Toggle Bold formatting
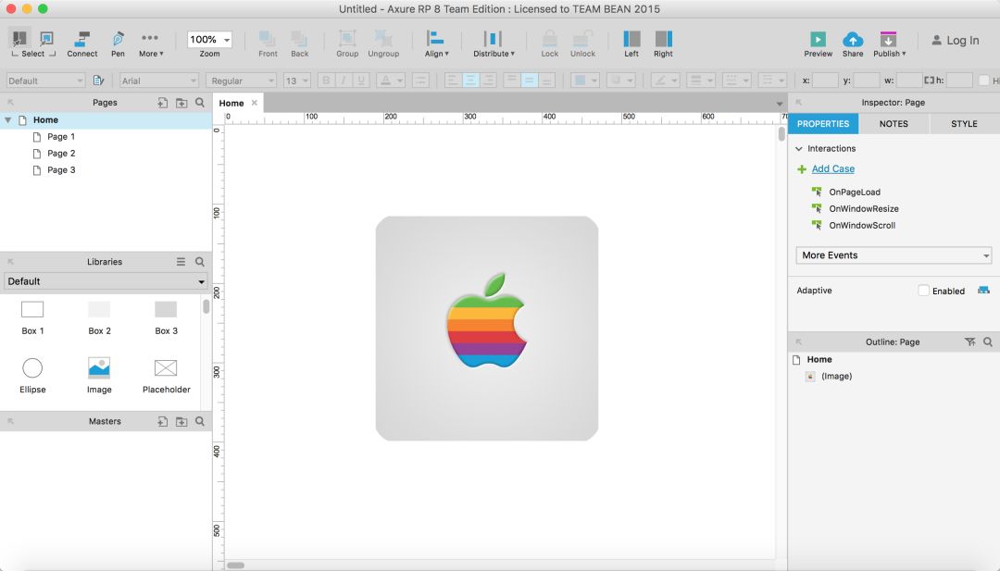 (x=327, y=81)
